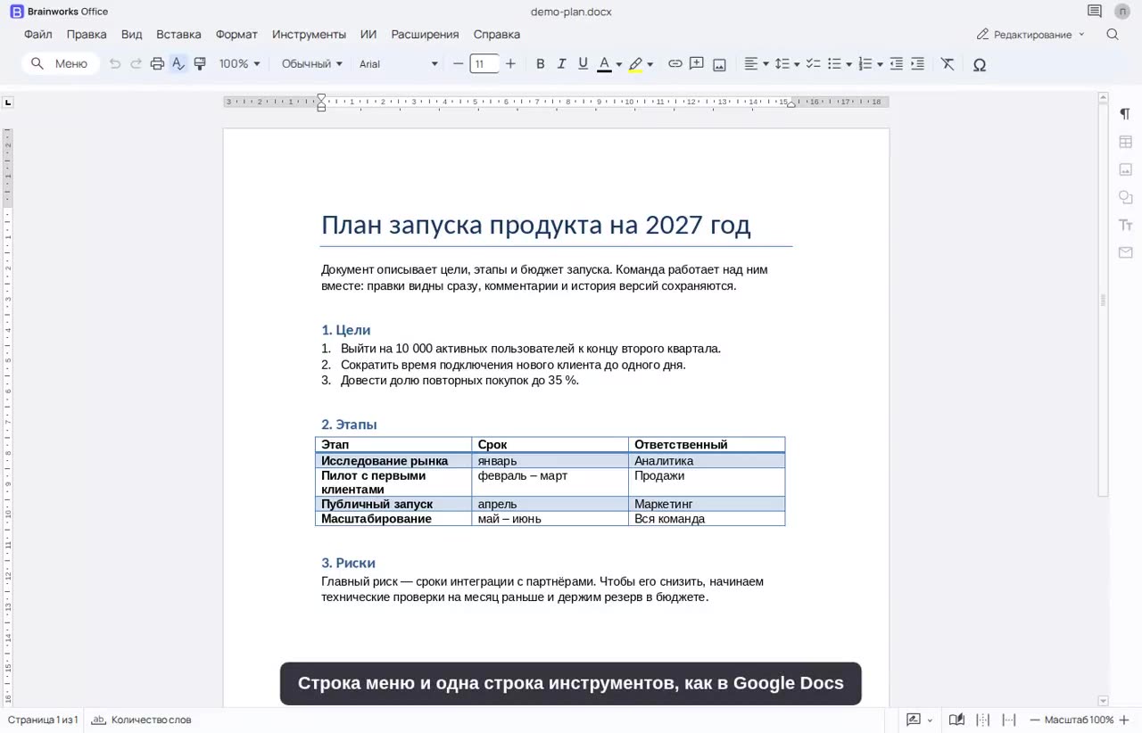1142x733 pixels.
Task: Decrease font size with minus button
Action: (x=459, y=64)
